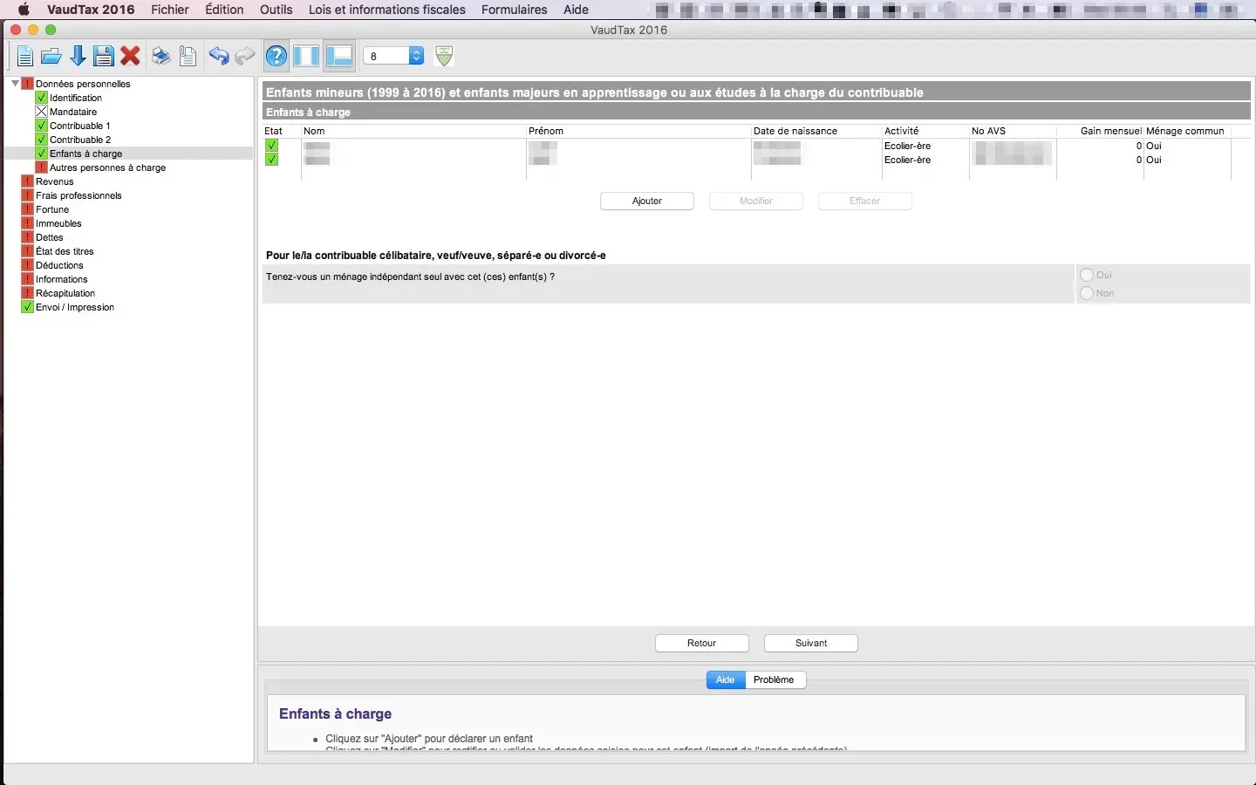Switch to the Aide tab

click(726, 679)
